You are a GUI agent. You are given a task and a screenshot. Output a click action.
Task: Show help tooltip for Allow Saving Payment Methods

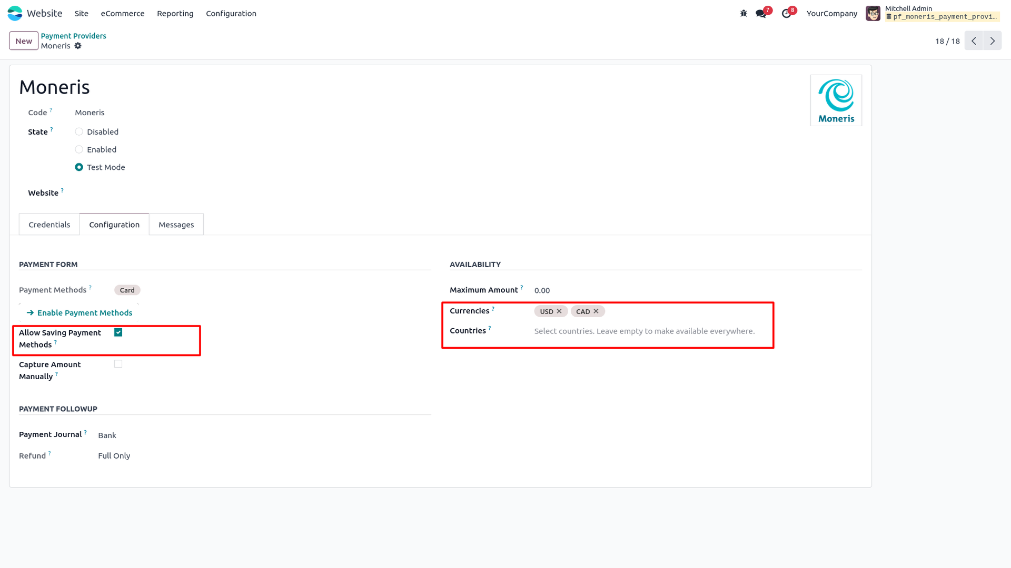coord(55,342)
